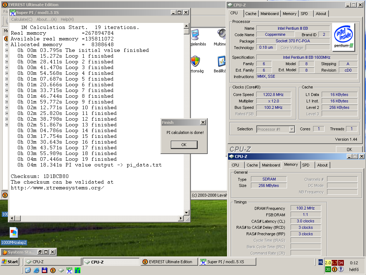Launch Internet Explorer from quick launch
This screenshot has width=366, height=275.
point(36,270)
